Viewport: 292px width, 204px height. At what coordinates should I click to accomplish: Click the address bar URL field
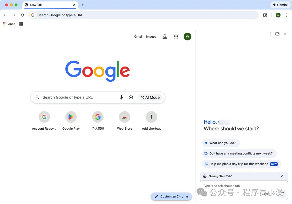pyautogui.click(x=144, y=15)
